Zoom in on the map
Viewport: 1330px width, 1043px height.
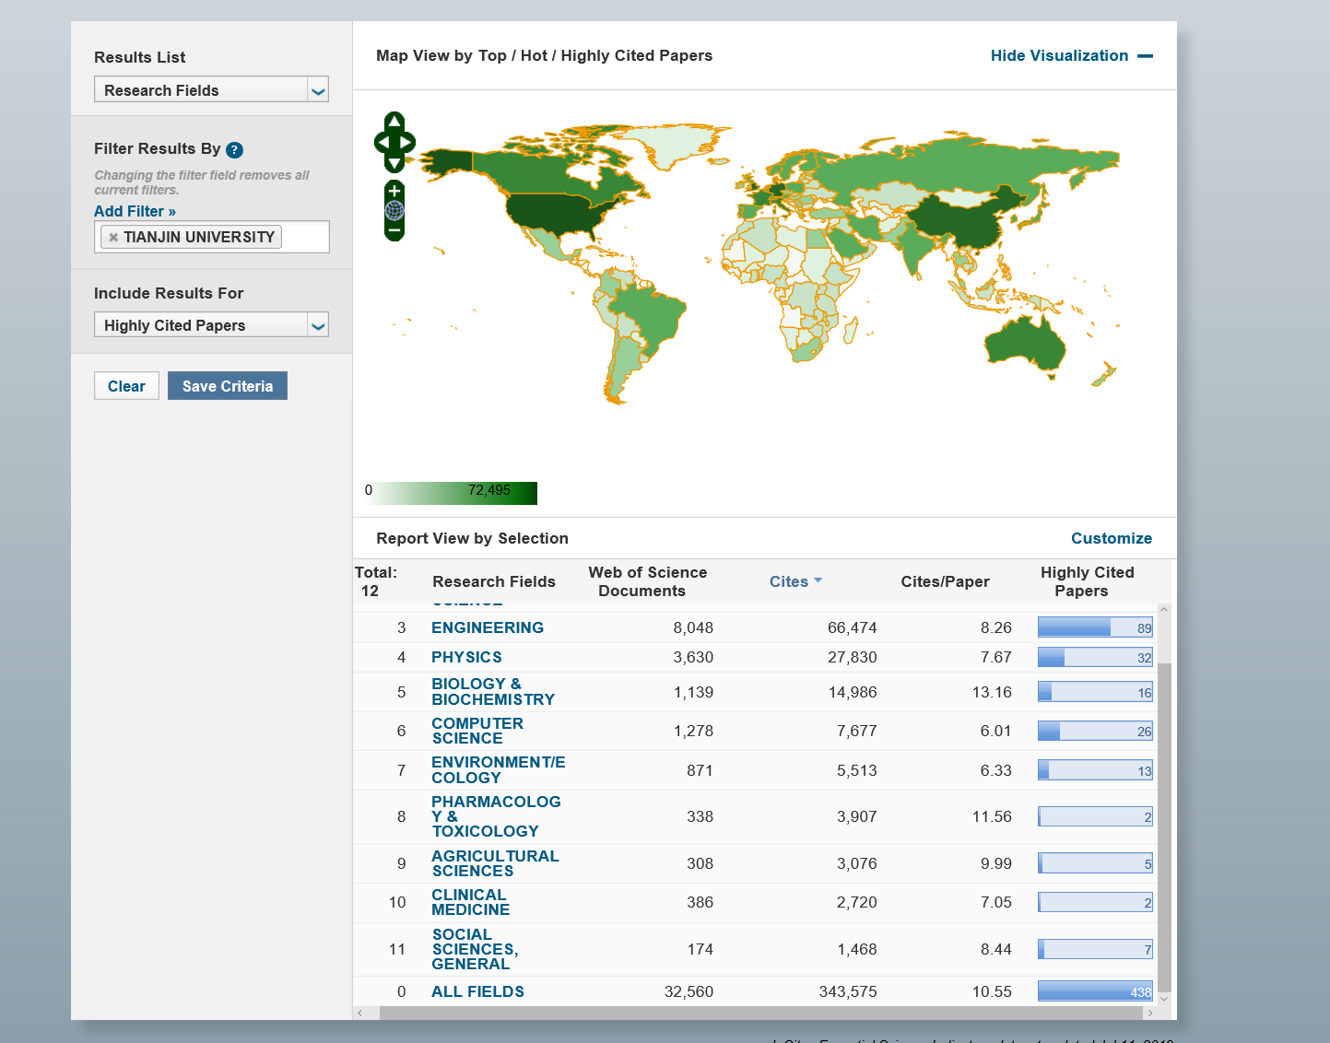click(x=394, y=192)
